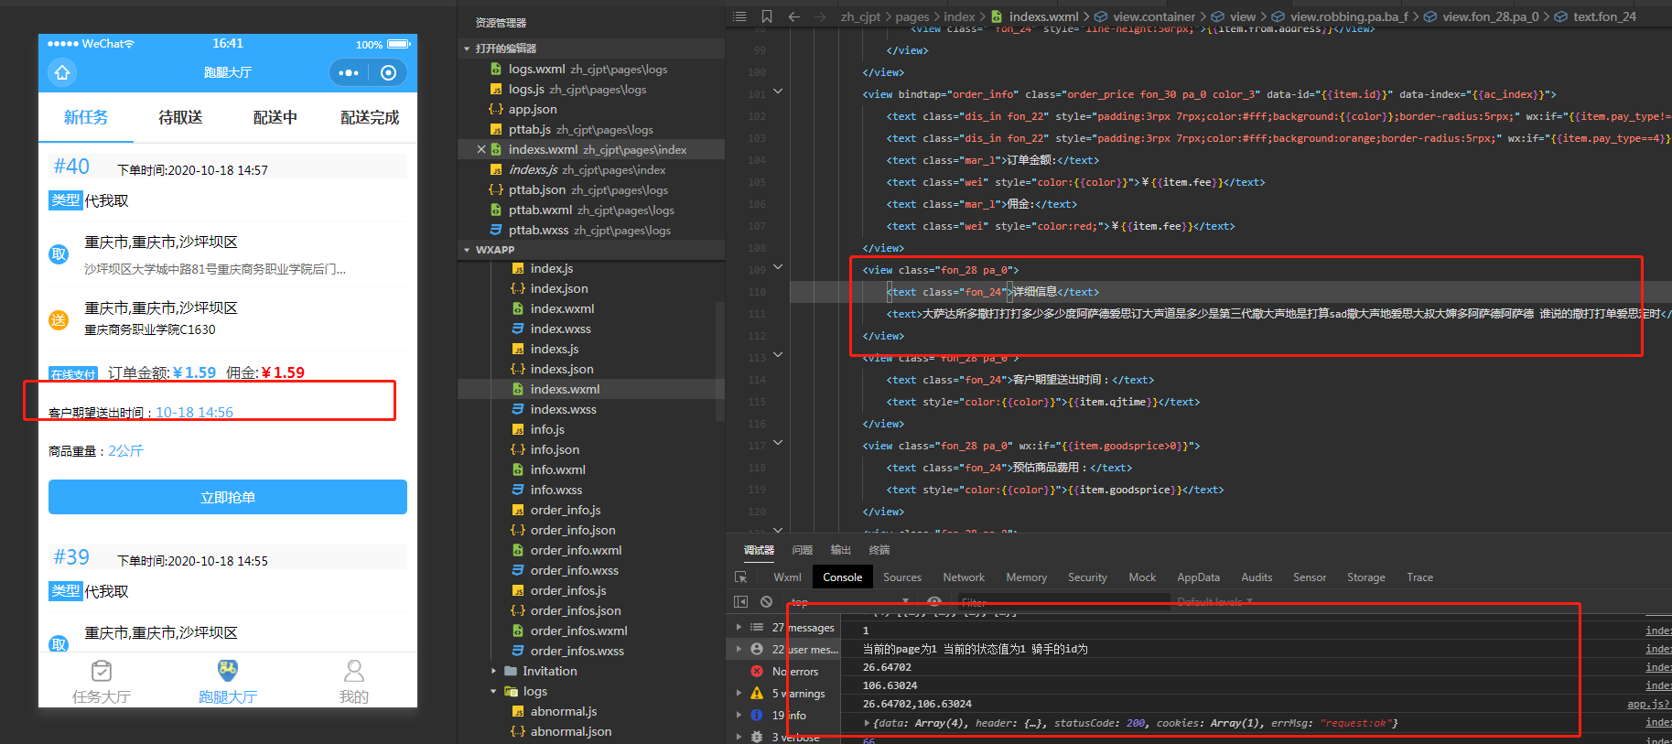This screenshot has height=744, width=1672.
Task: Expand the Invitation folder
Action: click(x=494, y=671)
